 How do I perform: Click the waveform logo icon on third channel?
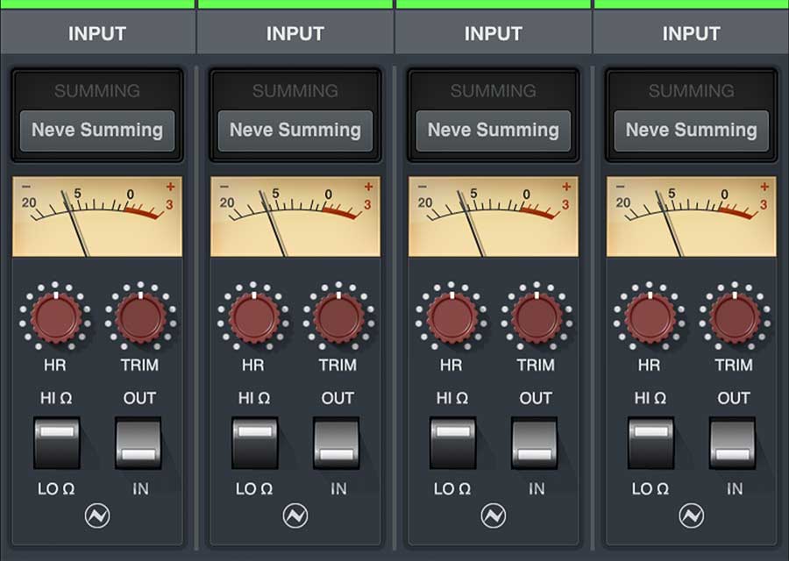click(493, 515)
